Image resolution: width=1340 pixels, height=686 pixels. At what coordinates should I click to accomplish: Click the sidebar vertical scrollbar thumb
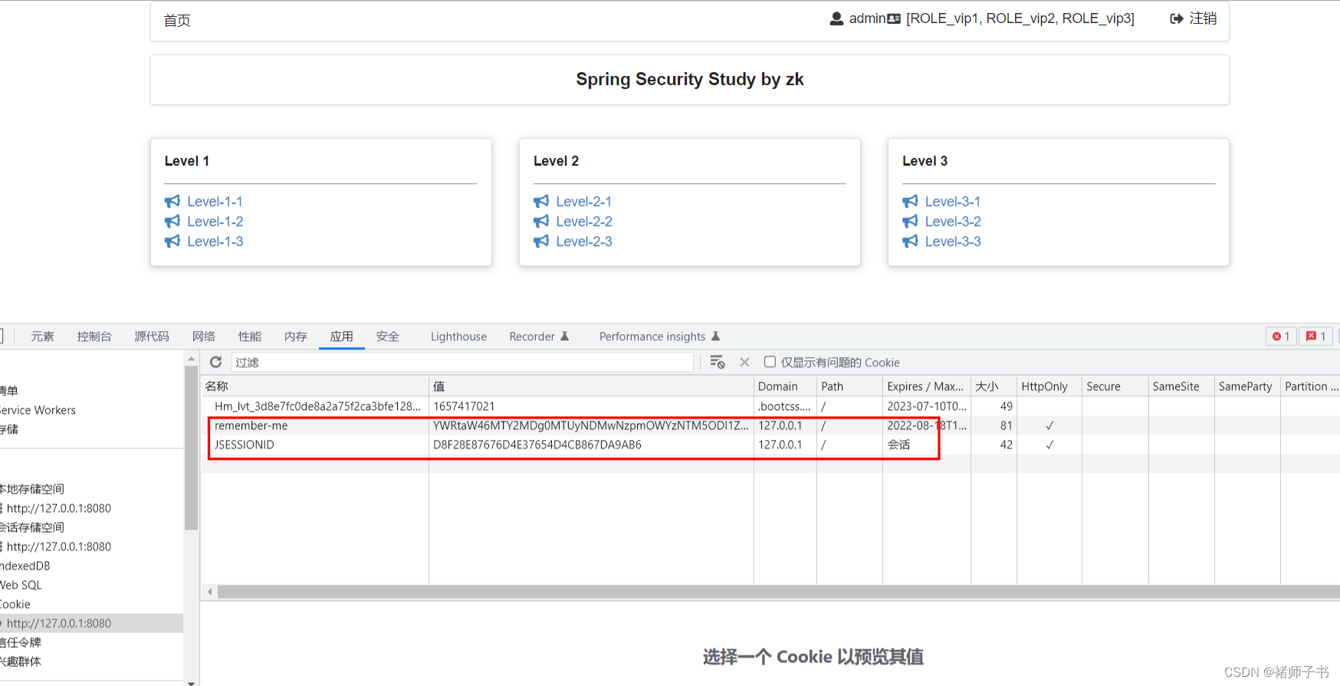point(191,448)
